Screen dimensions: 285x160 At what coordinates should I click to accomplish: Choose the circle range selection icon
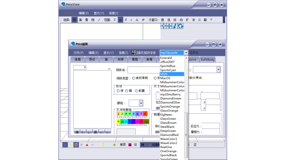click(131, 20)
